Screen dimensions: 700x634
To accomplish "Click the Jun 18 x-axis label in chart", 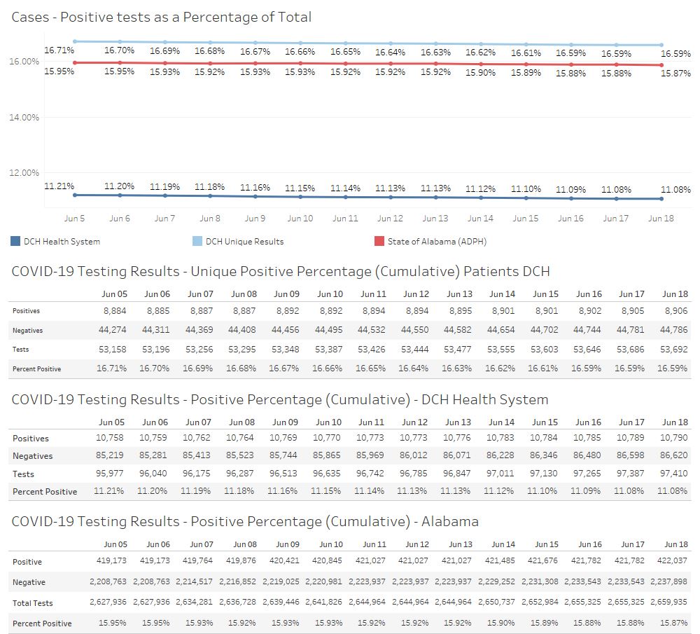I will (x=661, y=219).
